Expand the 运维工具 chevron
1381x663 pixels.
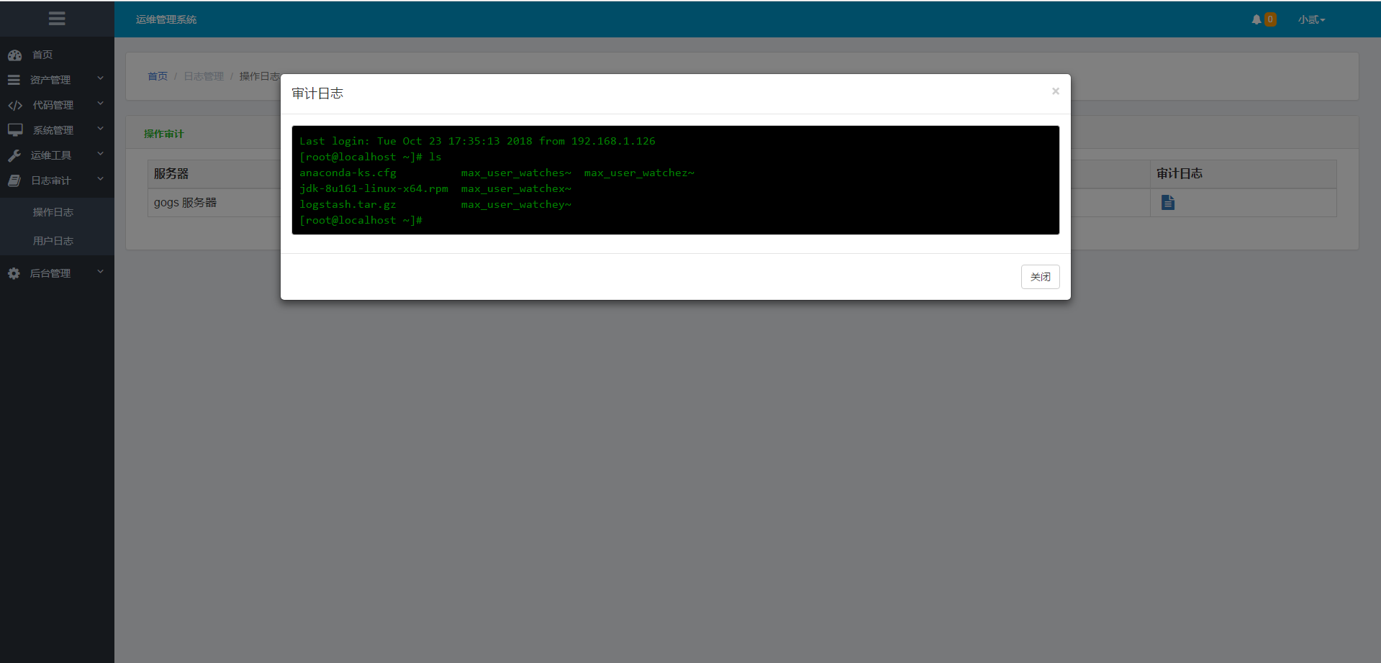101,154
